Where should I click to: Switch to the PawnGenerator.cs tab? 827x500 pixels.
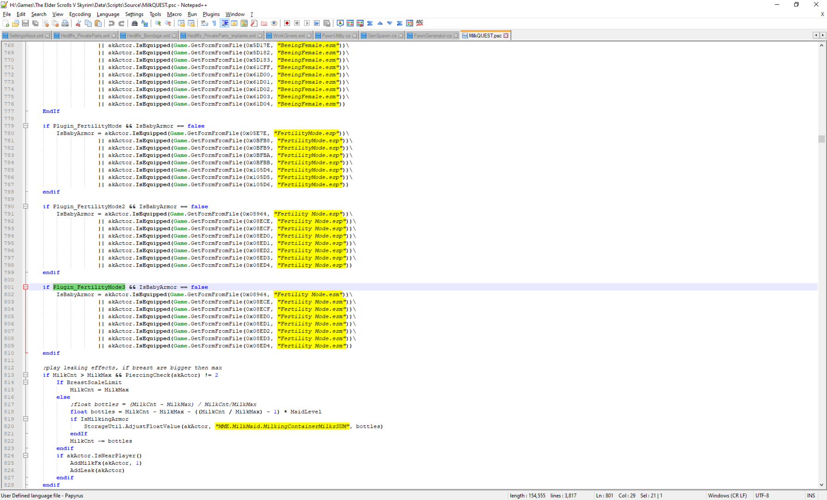pos(432,36)
